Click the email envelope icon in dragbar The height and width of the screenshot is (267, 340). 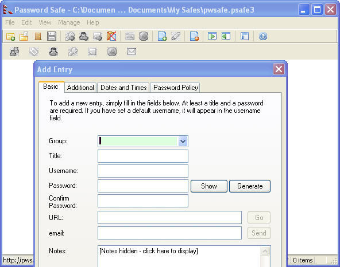click(x=132, y=52)
